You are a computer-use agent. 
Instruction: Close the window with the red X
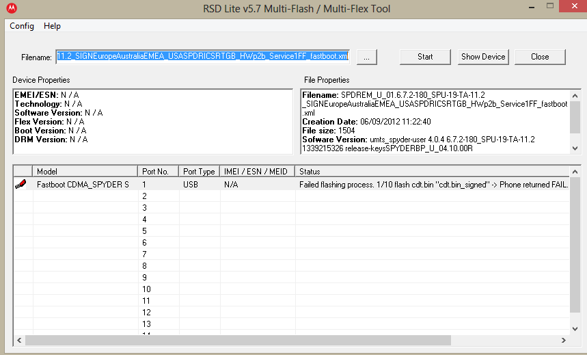[574, 6]
